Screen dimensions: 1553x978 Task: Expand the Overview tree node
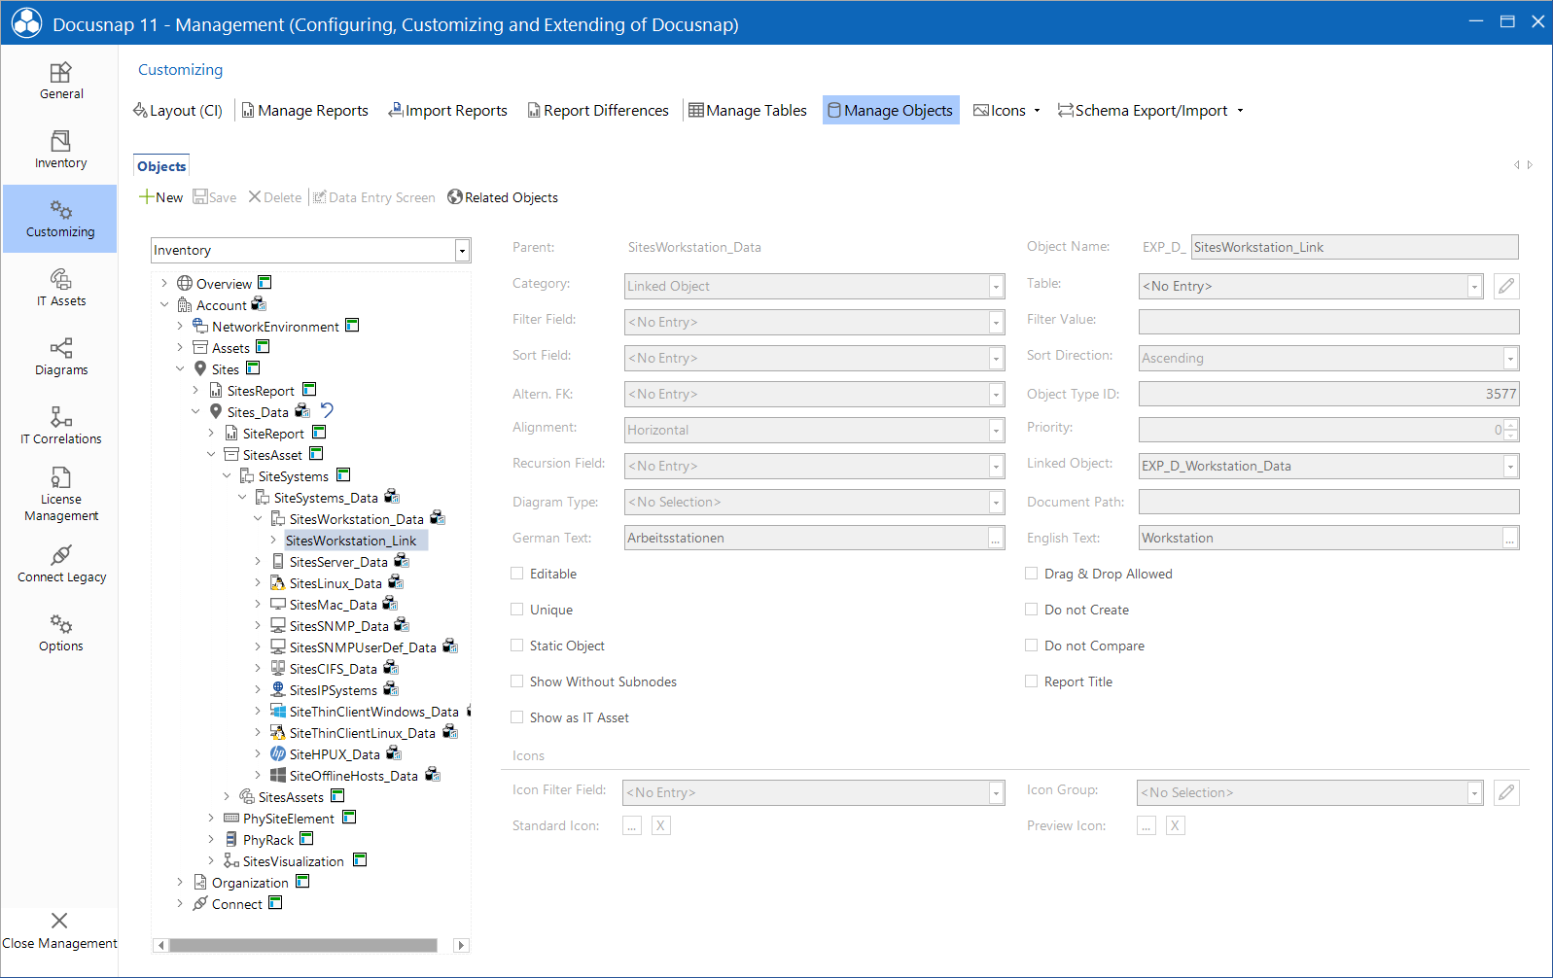pyautogui.click(x=163, y=284)
